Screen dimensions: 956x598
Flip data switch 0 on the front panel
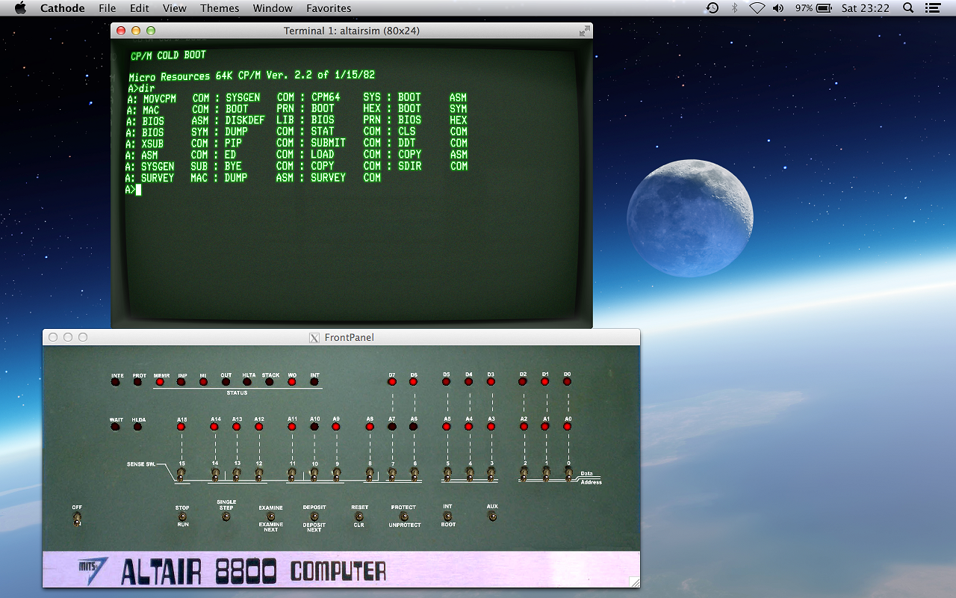pyautogui.click(x=567, y=473)
